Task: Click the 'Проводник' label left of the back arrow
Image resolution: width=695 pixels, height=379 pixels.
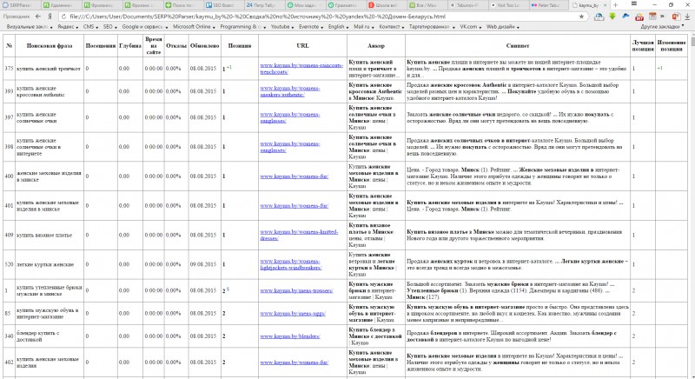Action: coord(17,17)
